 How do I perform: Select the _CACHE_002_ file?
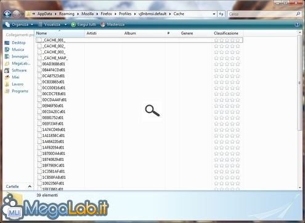tap(54, 46)
